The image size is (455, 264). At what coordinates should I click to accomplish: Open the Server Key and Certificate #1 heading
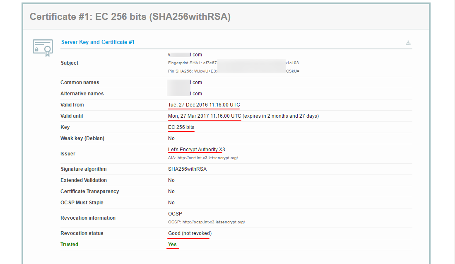click(x=98, y=42)
